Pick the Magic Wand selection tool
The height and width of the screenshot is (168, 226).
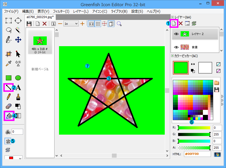18,30
